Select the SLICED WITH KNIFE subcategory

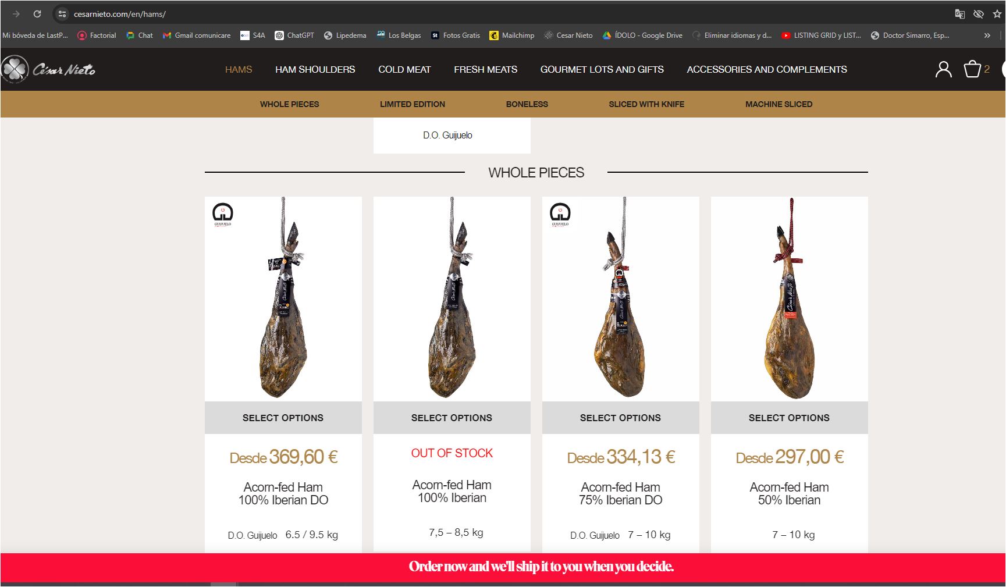[646, 104]
